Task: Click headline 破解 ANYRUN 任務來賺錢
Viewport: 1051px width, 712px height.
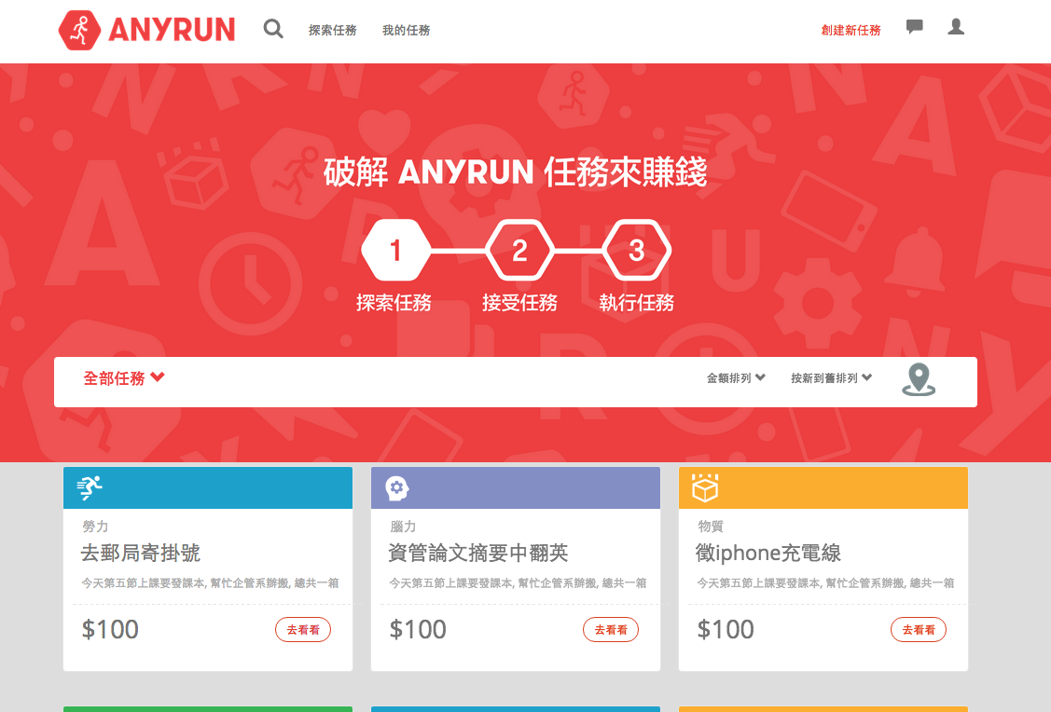Action: point(515,172)
